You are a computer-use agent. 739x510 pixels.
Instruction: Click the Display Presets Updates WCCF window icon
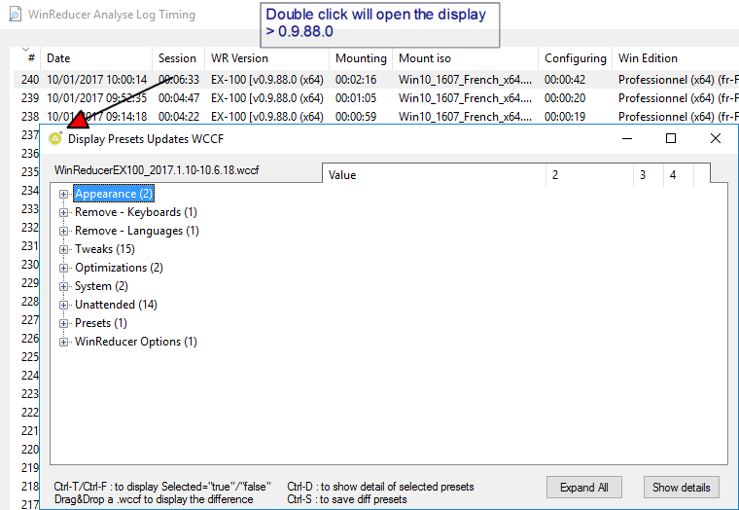pyautogui.click(x=55, y=139)
